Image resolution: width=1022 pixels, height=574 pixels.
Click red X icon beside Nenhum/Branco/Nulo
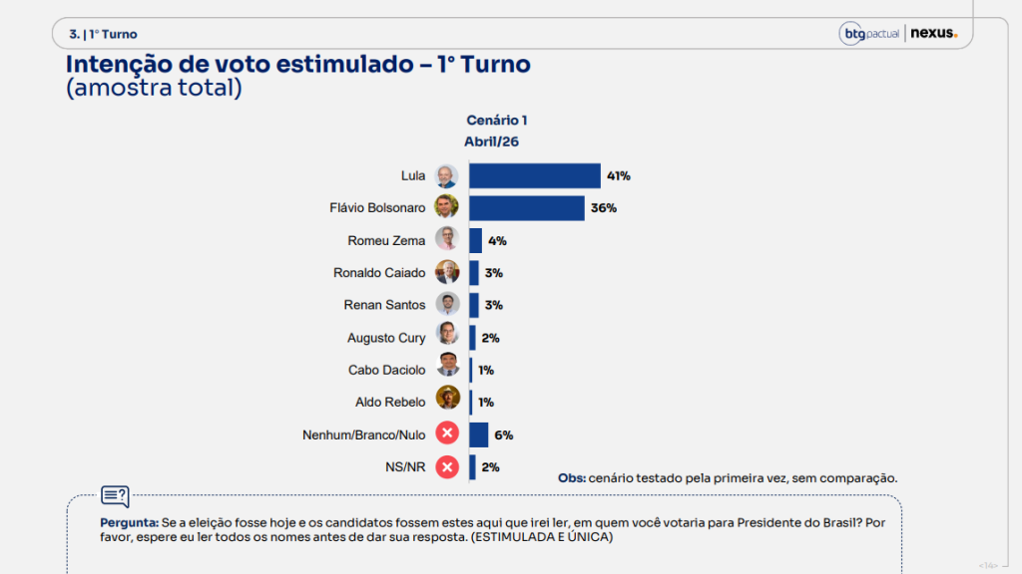pyautogui.click(x=447, y=434)
